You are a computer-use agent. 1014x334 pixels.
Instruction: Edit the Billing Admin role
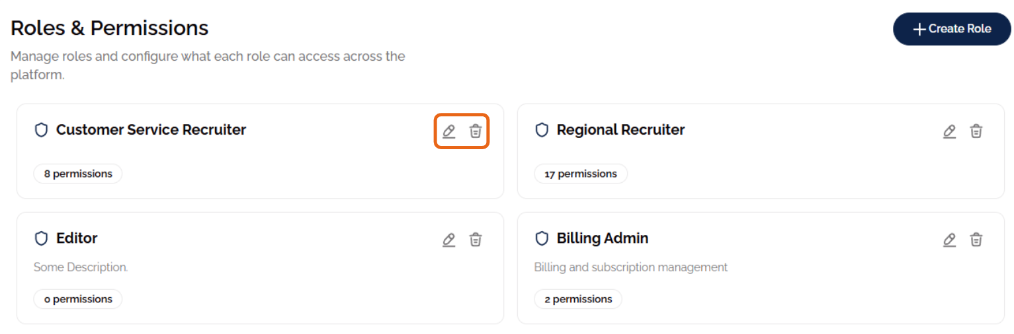[x=950, y=240]
